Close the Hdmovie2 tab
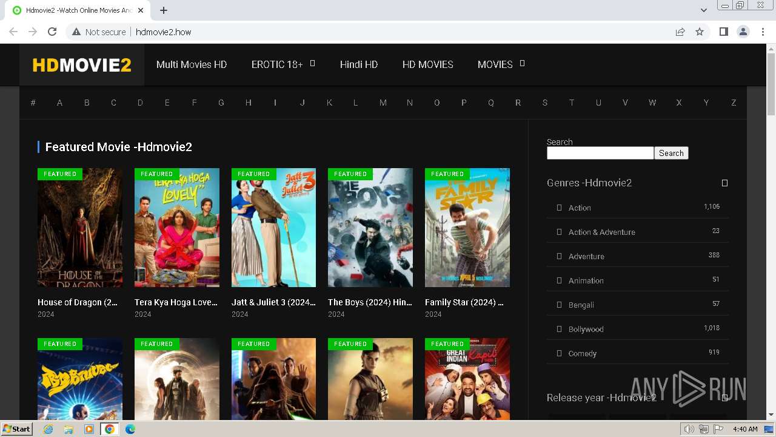Image resolution: width=776 pixels, height=437 pixels. tap(141, 10)
